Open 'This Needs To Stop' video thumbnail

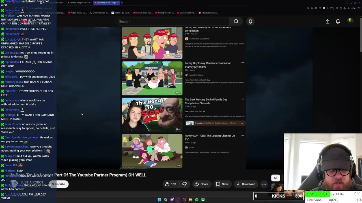[152, 115]
